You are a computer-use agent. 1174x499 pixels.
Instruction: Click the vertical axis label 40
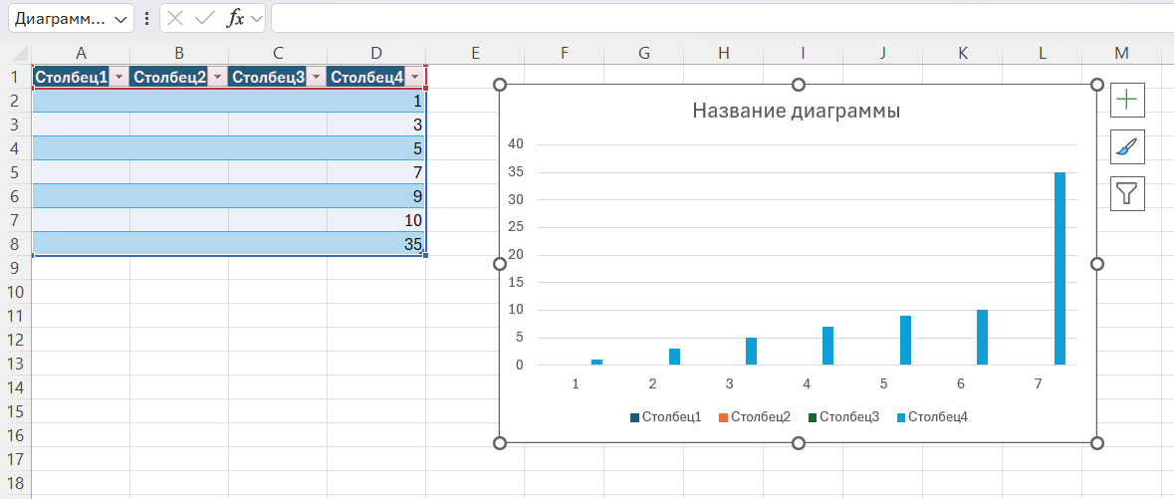click(518, 144)
